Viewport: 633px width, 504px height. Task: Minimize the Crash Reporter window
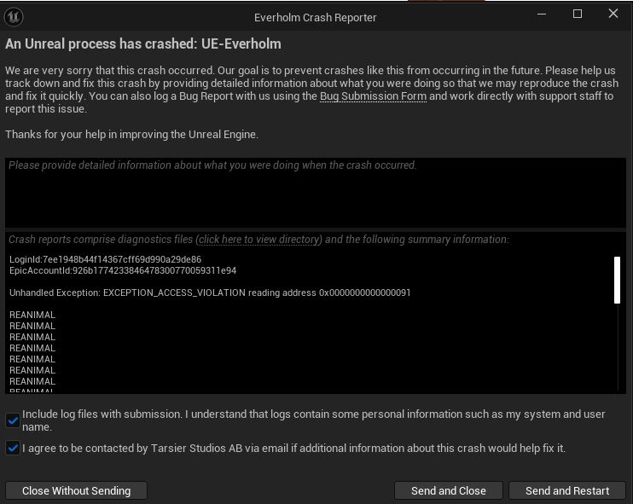[x=539, y=14]
